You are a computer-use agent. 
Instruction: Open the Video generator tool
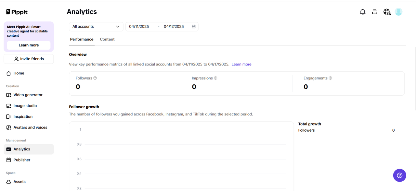point(28,95)
